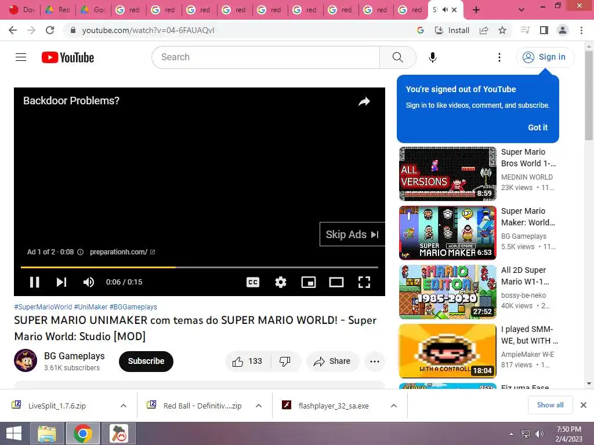Click Sign in button
The image size is (594, 445).
click(x=545, y=57)
